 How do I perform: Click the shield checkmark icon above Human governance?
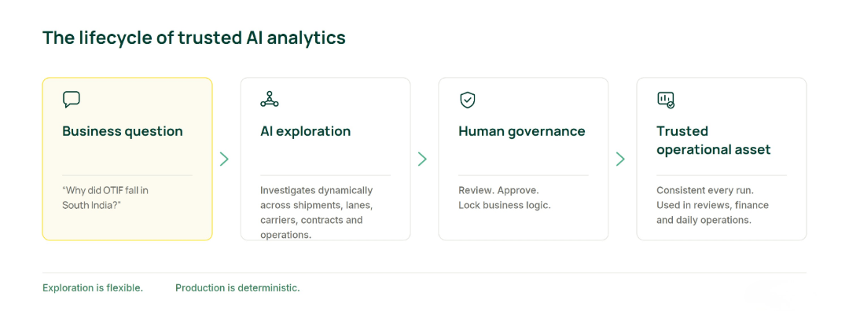tap(467, 100)
